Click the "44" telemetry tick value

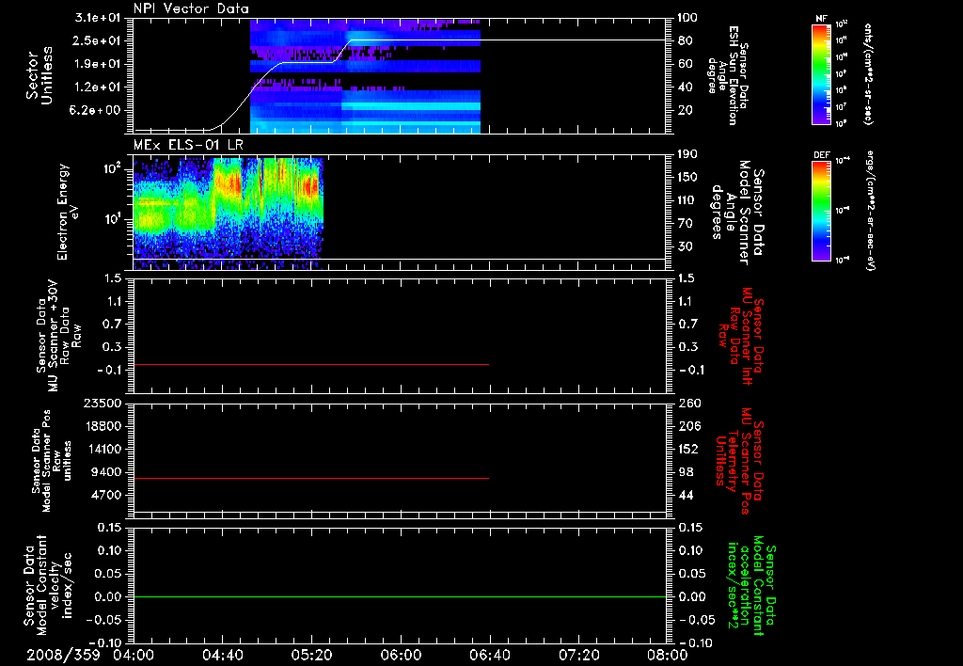tap(685, 495)
